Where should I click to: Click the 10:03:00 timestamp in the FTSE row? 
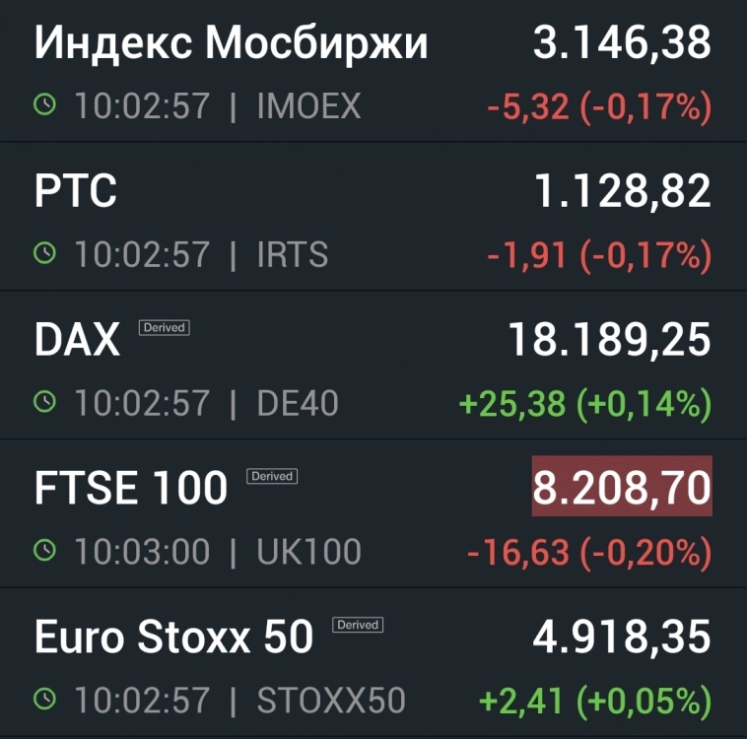pyautogui.click(x=142, y=552)
